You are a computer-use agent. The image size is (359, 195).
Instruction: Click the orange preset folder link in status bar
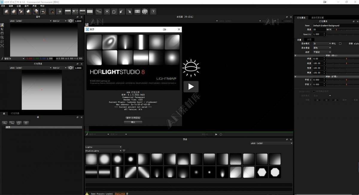(x=120, y=194)
